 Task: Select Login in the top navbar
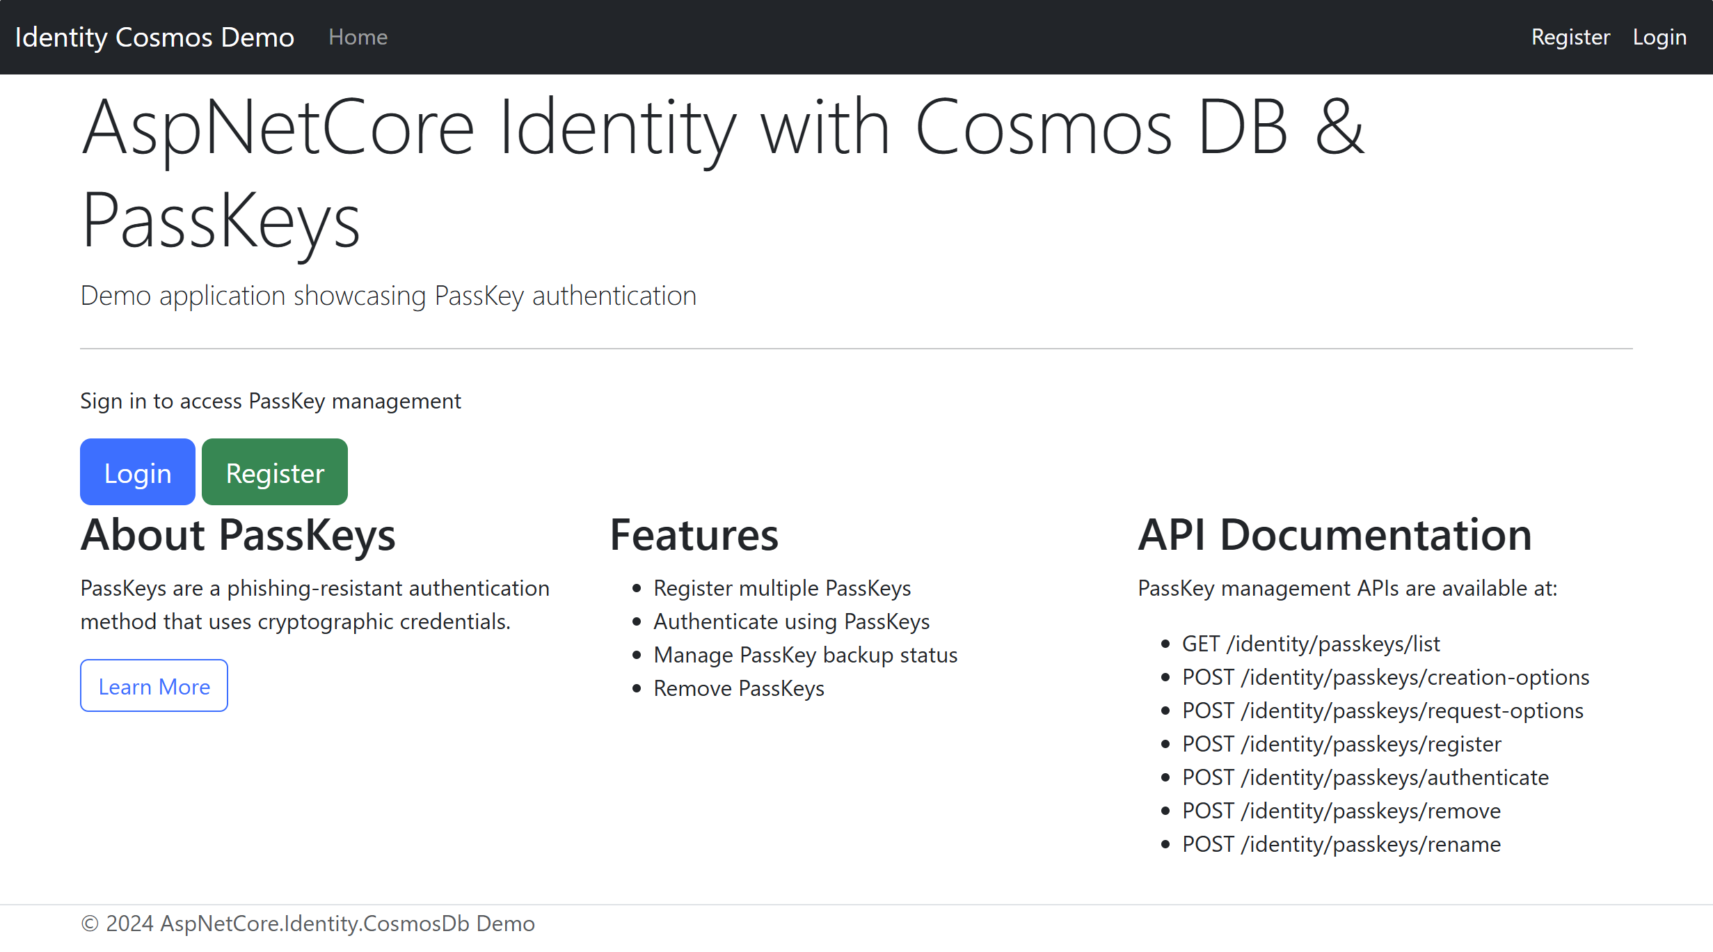1659,37
